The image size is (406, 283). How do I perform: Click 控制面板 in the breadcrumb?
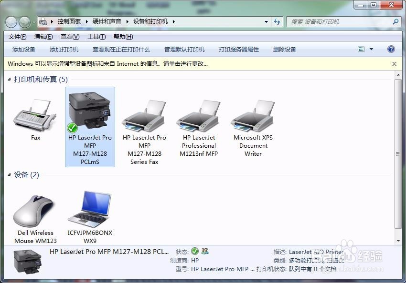click(69, 21)
